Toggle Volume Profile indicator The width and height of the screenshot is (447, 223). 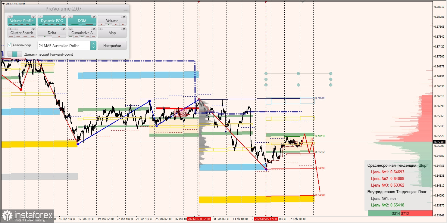click(x=22, y=20)
